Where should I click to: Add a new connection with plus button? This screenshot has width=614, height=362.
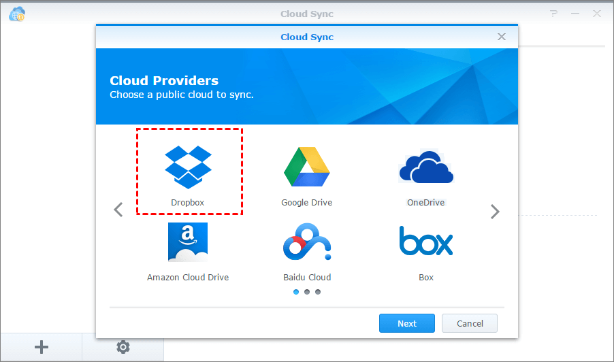tap(41, 347)
